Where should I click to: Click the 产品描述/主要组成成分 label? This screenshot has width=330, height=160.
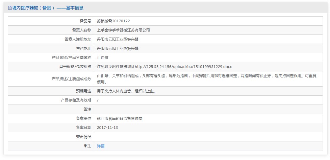click(x=72, y=79)
